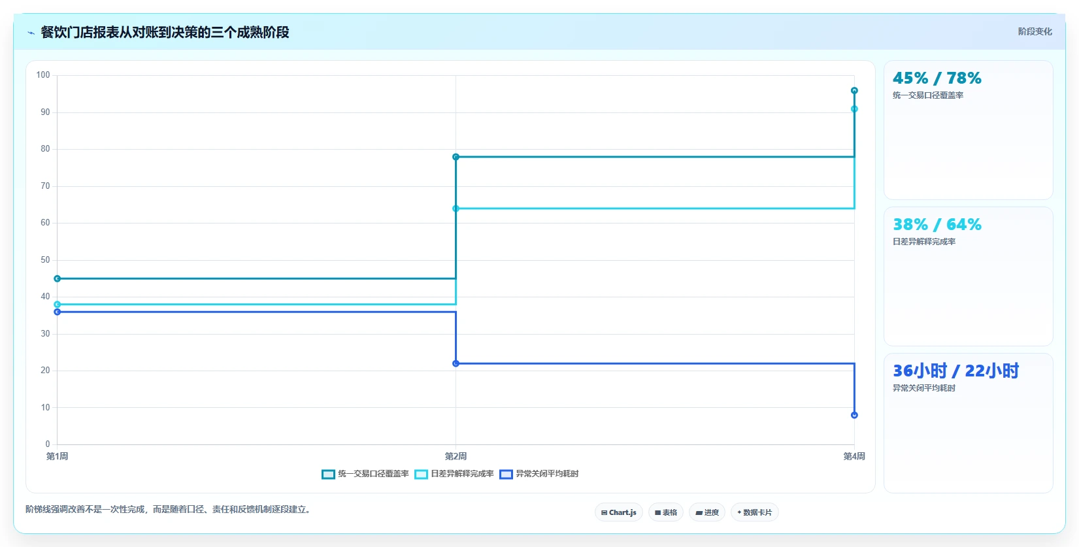Click the title icon beside 餐饮门店报表 heading
The height and width of the screenshot is (547, 1079).
(31, 33)
